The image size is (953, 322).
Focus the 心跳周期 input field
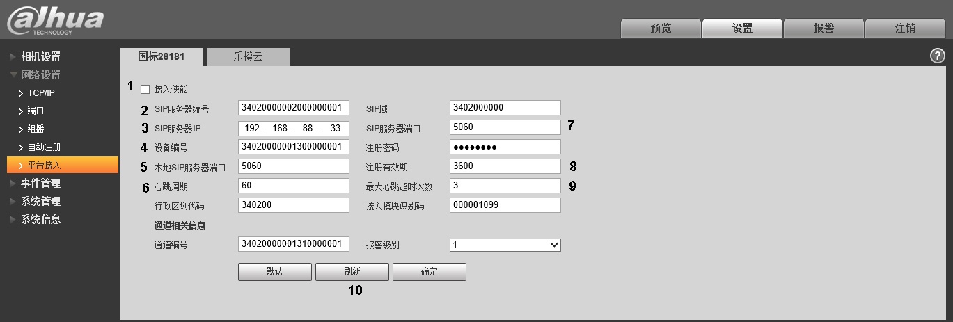(x=293, y=186)
